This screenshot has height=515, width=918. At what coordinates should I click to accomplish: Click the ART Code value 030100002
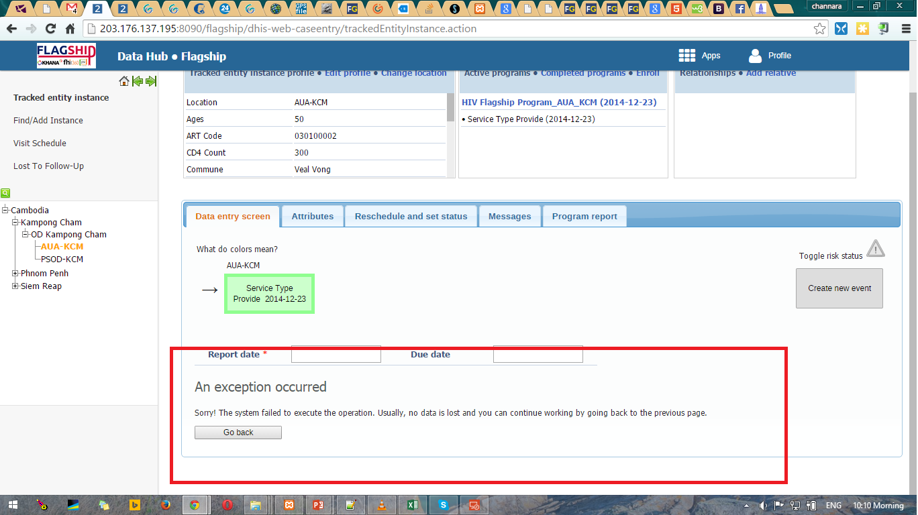click(315, 136)
